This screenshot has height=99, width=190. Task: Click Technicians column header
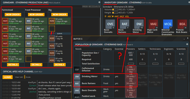pos(155,49)
